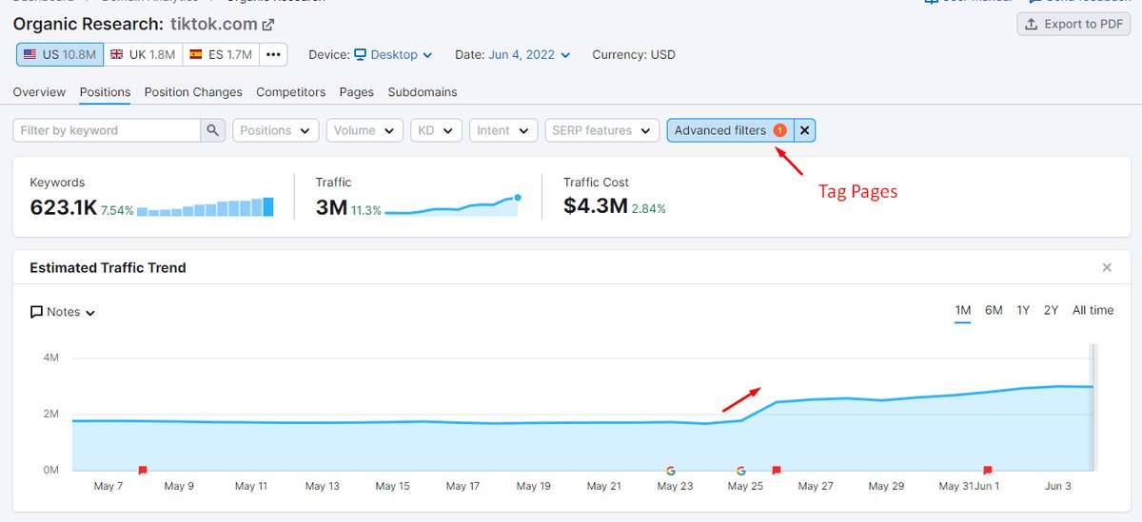1142x522 pixels.
Task: Open the Intent filter dropdown
Action: (503, 130)
